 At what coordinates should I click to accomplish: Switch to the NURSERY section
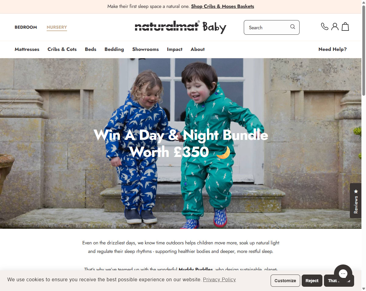pyautogui.click(x=57, y=27)
